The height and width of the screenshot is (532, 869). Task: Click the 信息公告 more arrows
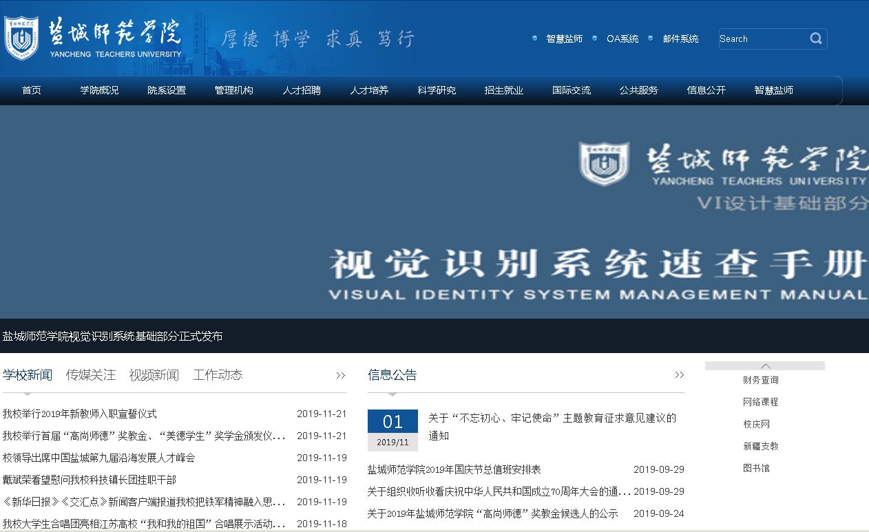(x=680, y=375)
